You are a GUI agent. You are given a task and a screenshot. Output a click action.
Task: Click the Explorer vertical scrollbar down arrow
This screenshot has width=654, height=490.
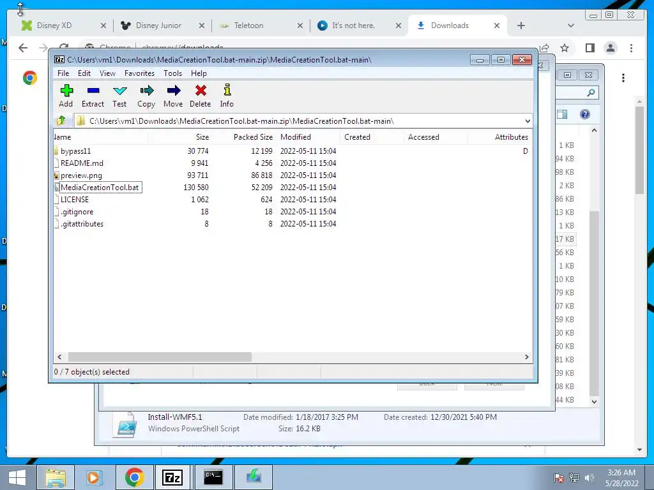(595, 402)
